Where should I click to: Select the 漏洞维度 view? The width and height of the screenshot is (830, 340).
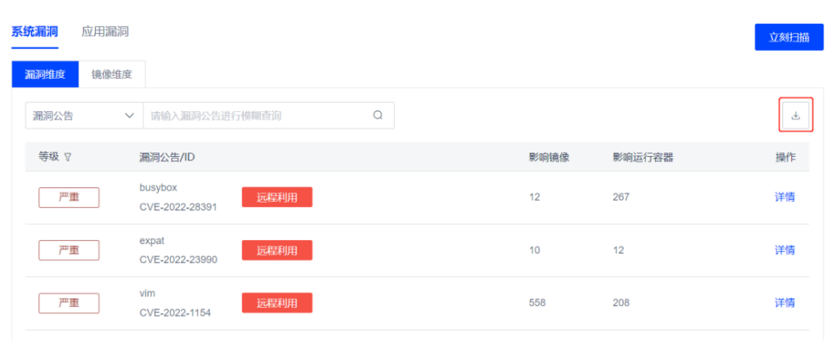tap(45, 75)
